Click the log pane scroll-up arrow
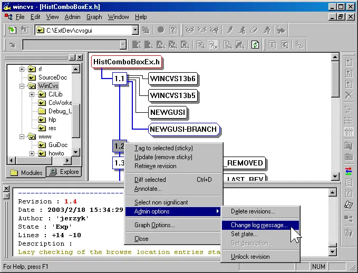 [x=332, y=192]
